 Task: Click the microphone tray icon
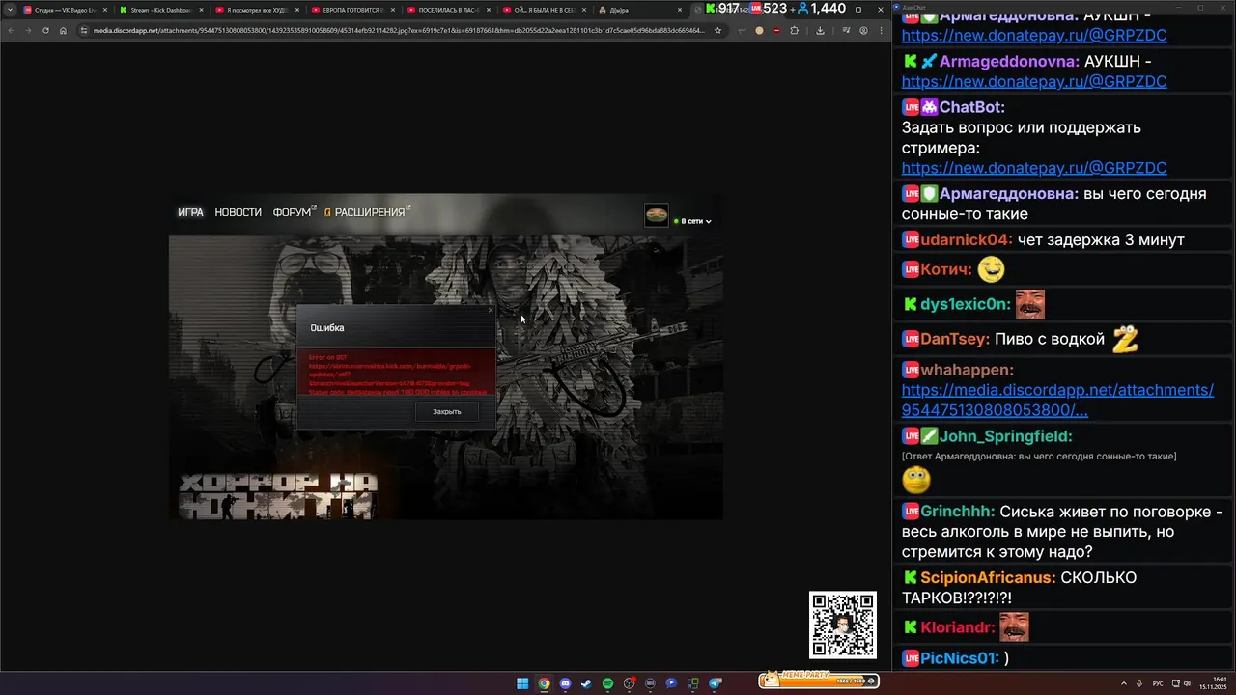tap(1139, 683)
